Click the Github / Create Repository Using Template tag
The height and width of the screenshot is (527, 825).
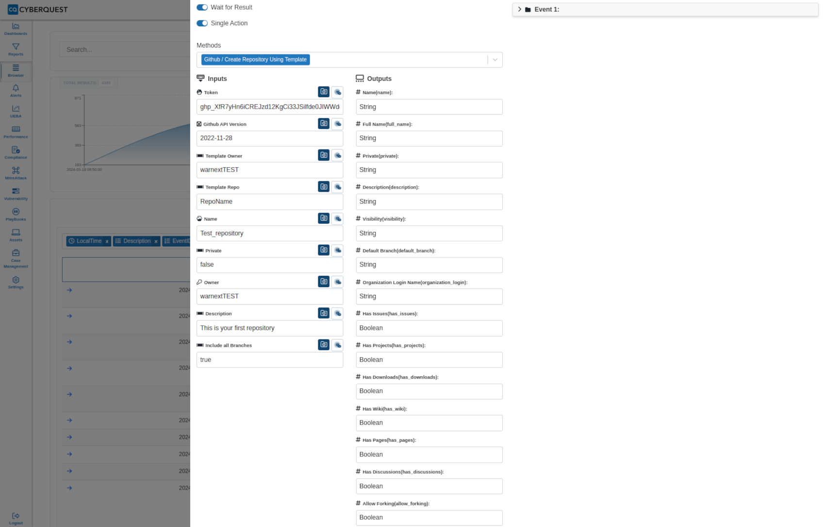click(x=255, y=60)
